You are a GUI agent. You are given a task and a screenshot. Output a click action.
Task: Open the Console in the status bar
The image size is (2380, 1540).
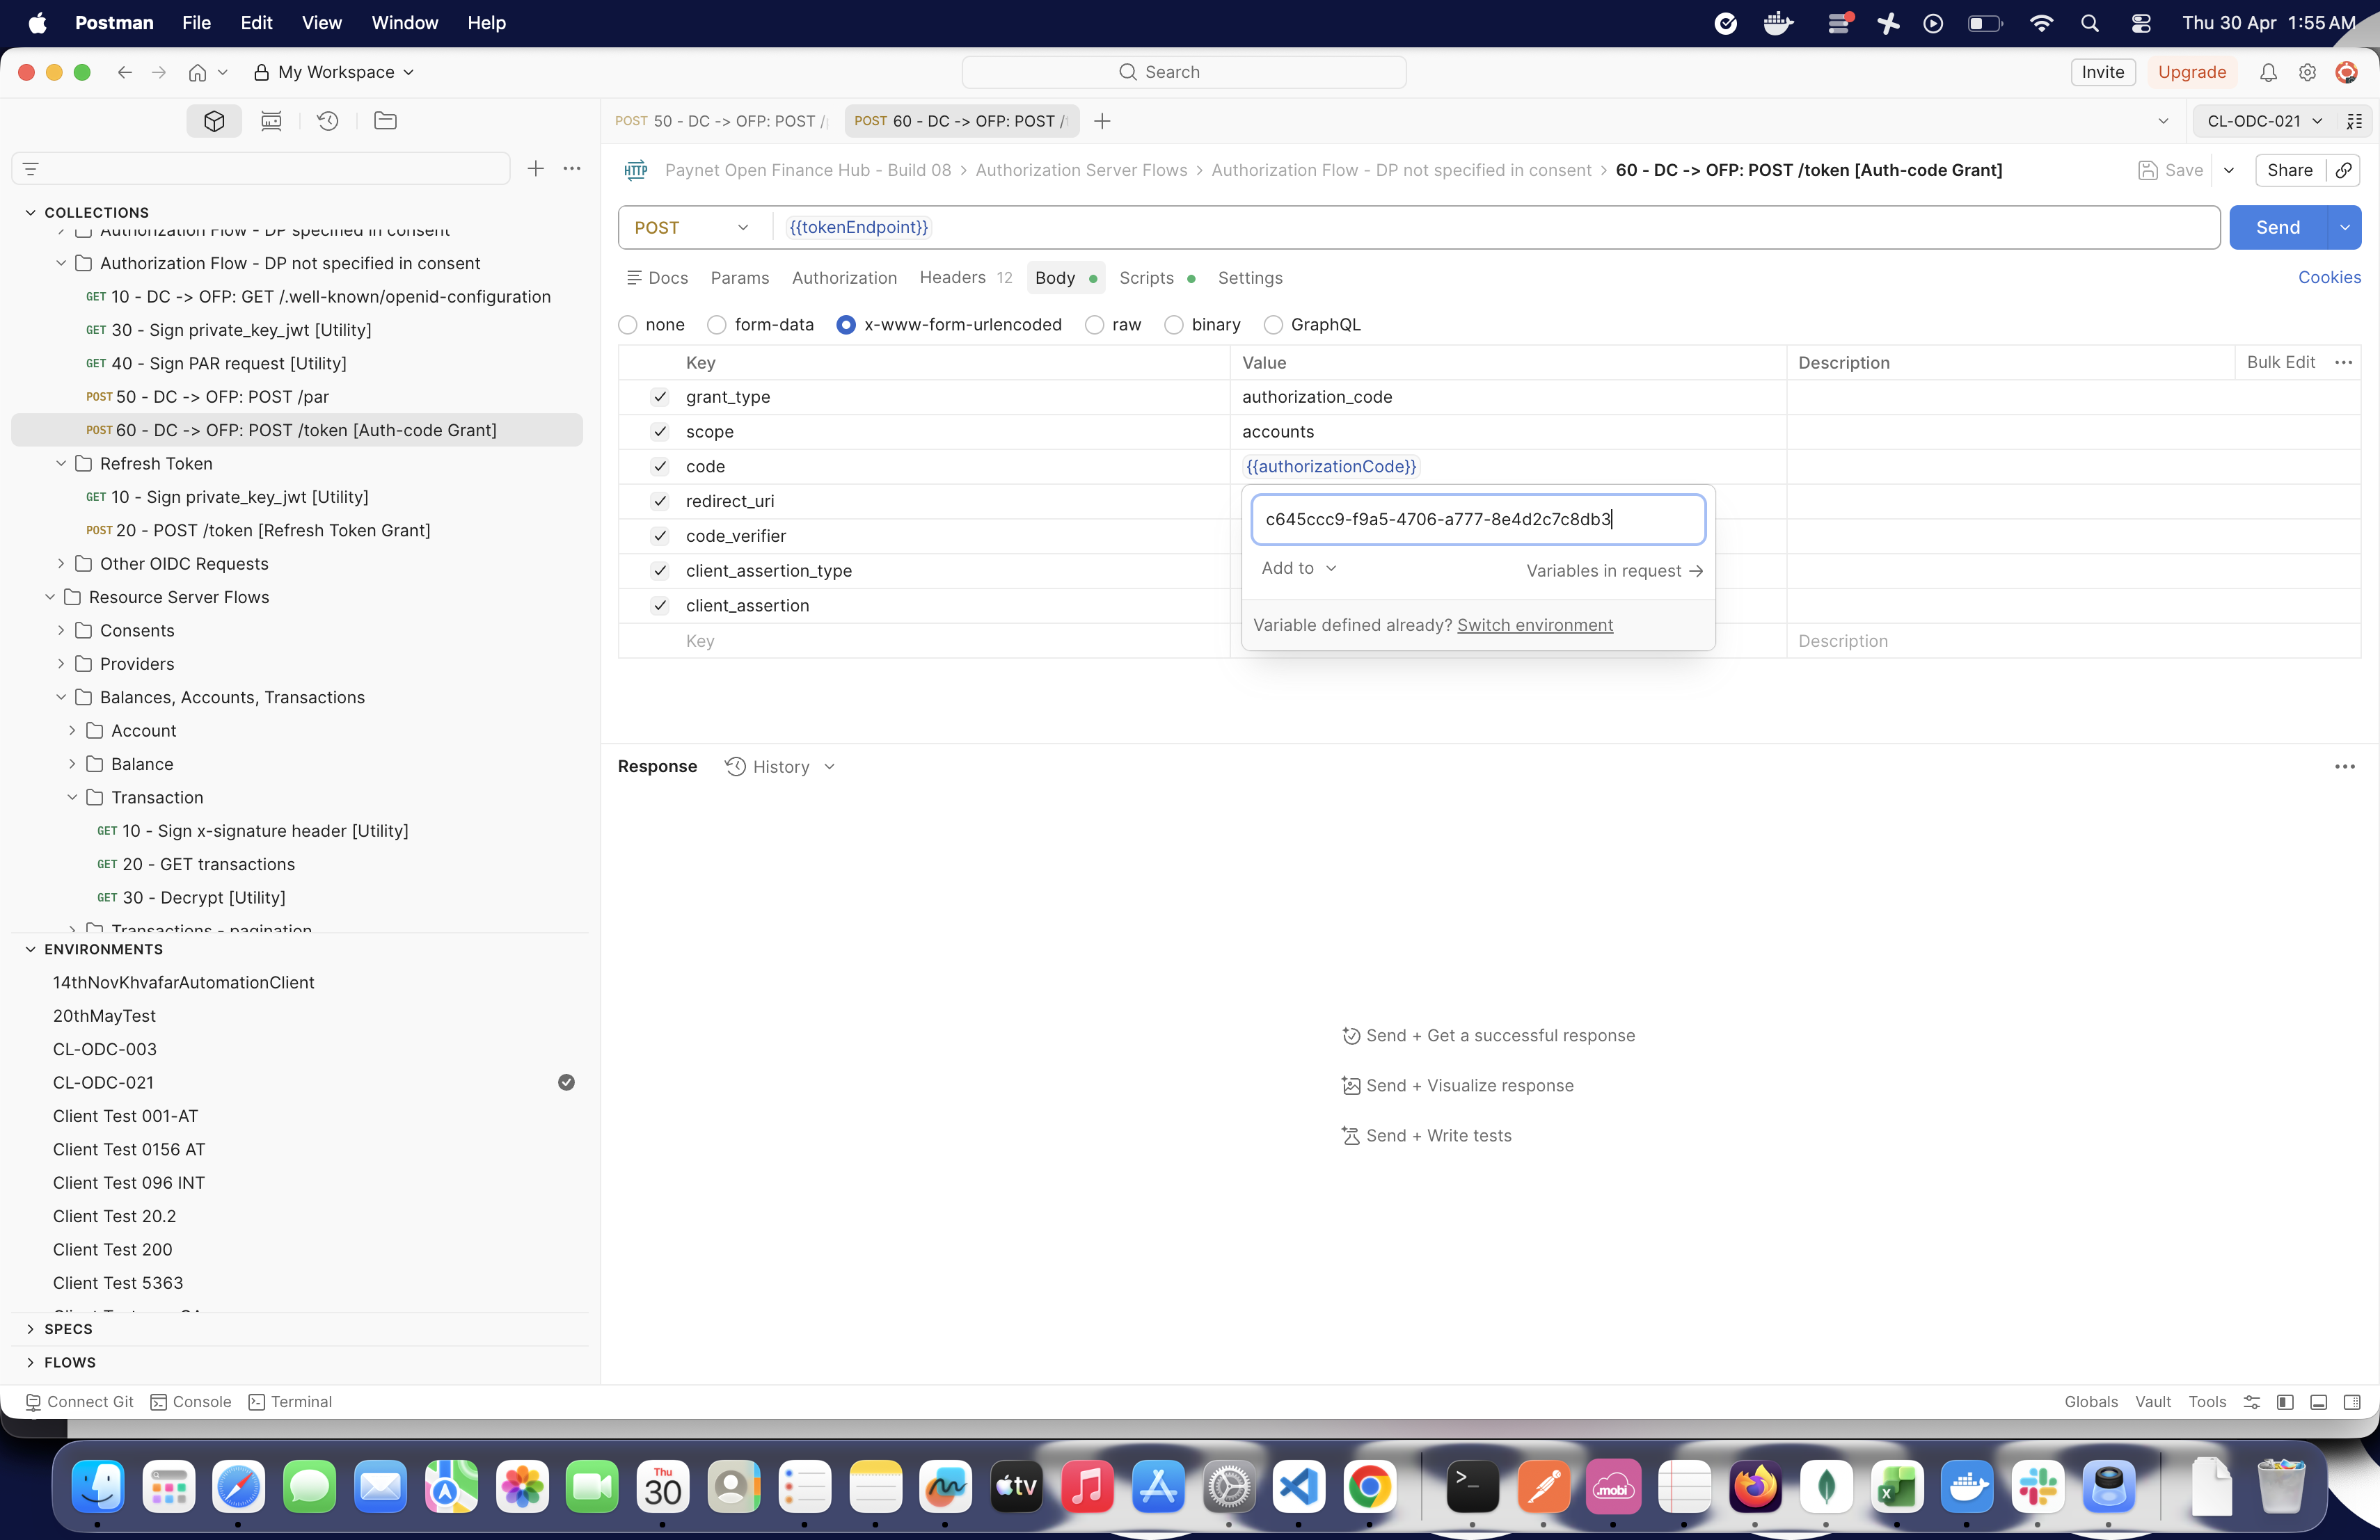(x=191, y=1401)
